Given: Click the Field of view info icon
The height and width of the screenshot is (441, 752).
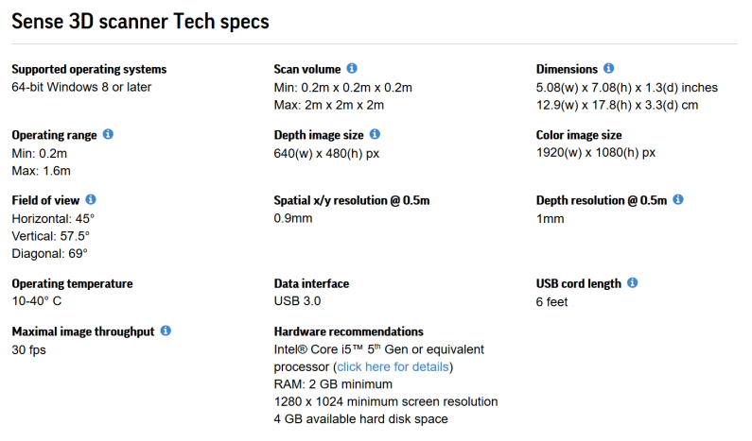Looking at the screenshot, I should [x=91, y=199].
